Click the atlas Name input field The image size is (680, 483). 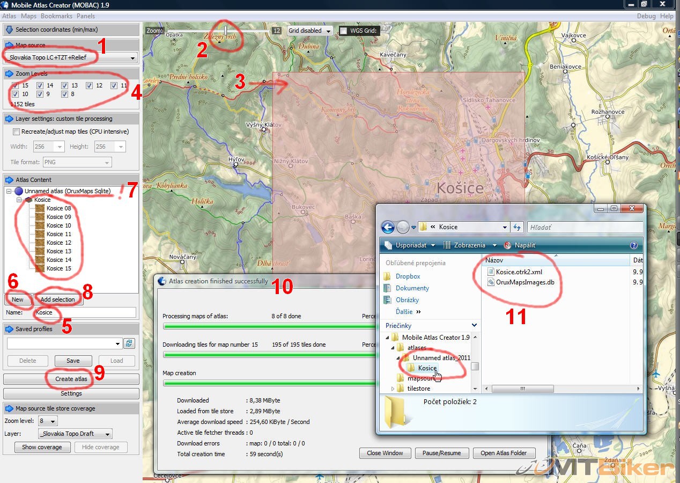point(84,312)
